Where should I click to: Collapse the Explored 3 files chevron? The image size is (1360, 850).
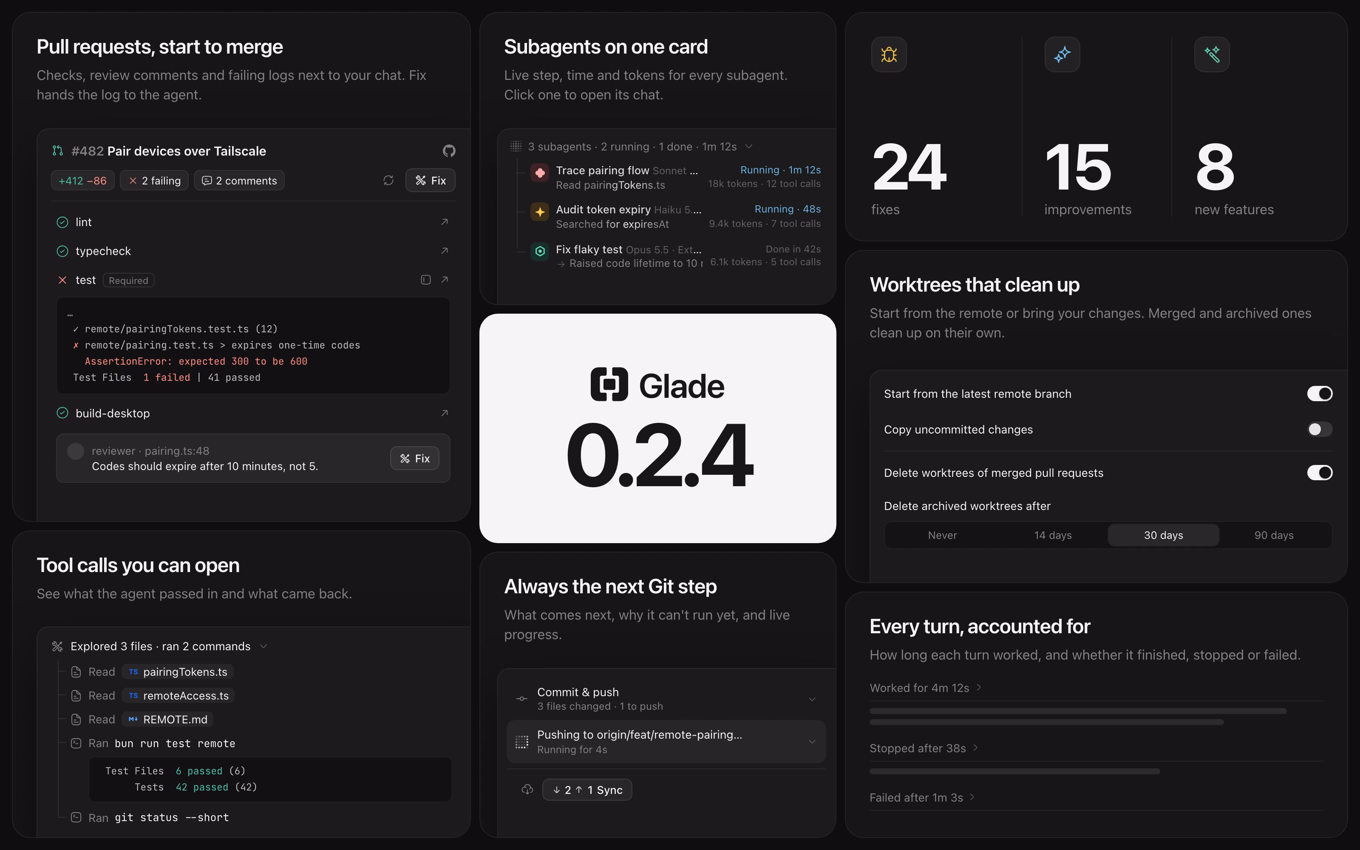pyautogui.click(x=263, y=646)
